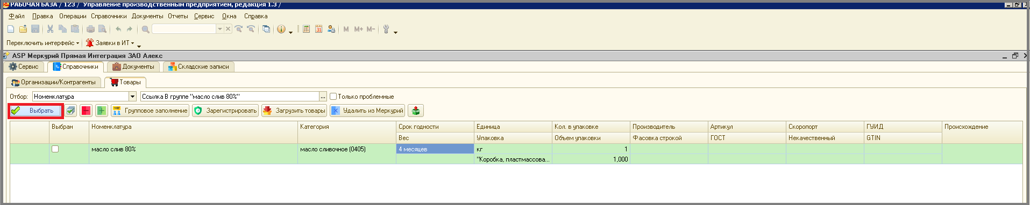Screen dimensions: 1030x205
Task: Open the Сервис menu in menu bar
Action: 204,16
